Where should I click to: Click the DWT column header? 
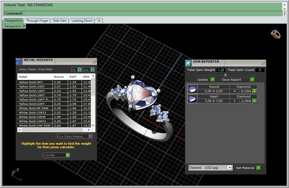pos(75,77)
